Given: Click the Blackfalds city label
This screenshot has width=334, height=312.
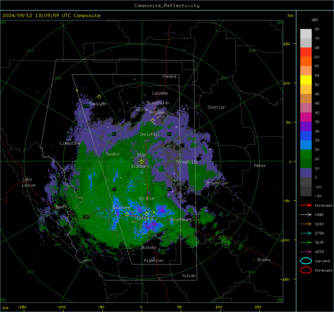Looking at the screenshot, I should point(158,103).
